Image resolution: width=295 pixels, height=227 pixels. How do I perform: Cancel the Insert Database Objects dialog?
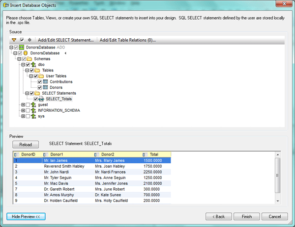275,217
